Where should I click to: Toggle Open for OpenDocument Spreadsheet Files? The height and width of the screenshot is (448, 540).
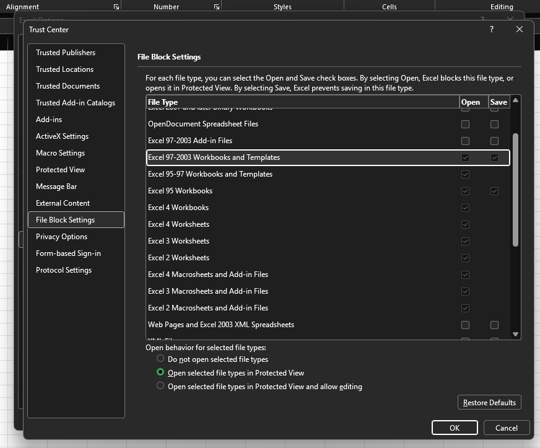[465, 124]
